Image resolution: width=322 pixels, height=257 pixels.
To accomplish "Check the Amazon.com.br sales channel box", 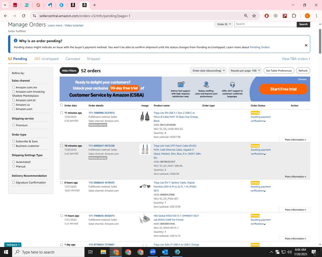I will click(14, 100).
